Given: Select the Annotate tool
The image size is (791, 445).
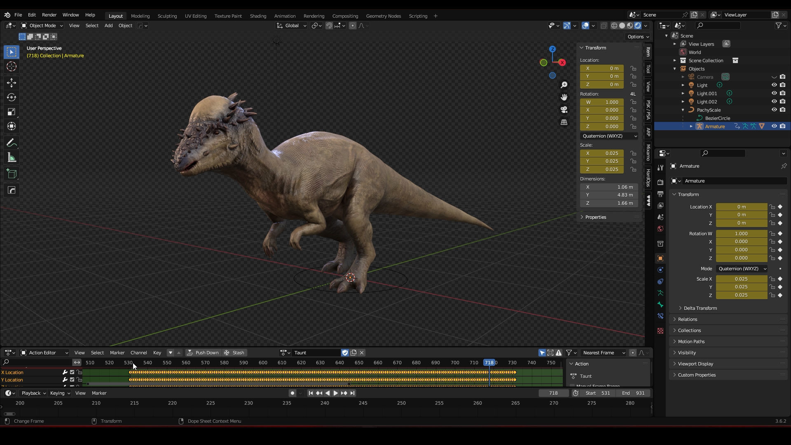Looking at the screenshot, I should coord(12,143).
